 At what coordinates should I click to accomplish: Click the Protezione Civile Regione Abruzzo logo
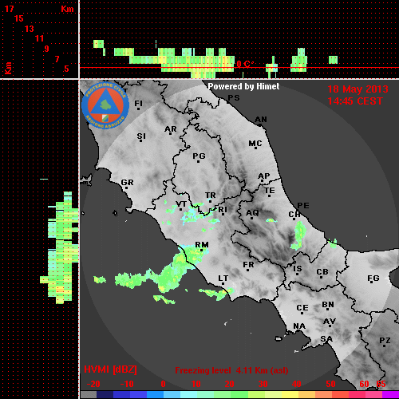click(x=105, y=106)
